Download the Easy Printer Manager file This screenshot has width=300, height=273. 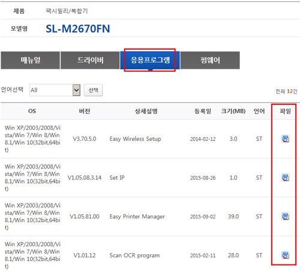285,216
